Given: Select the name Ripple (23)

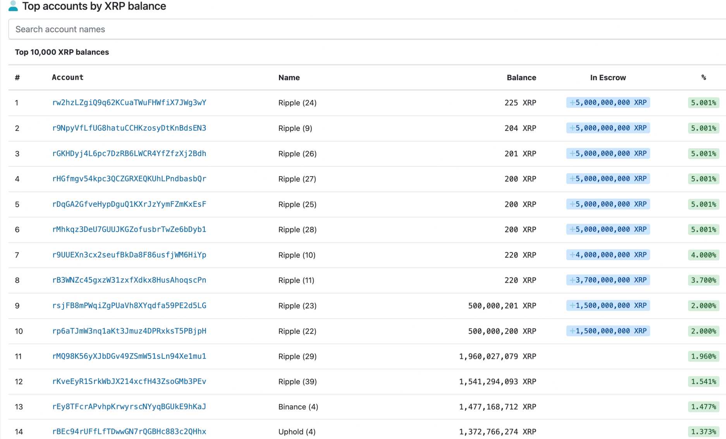Looking at the screenshot, I should click(298, 306).
